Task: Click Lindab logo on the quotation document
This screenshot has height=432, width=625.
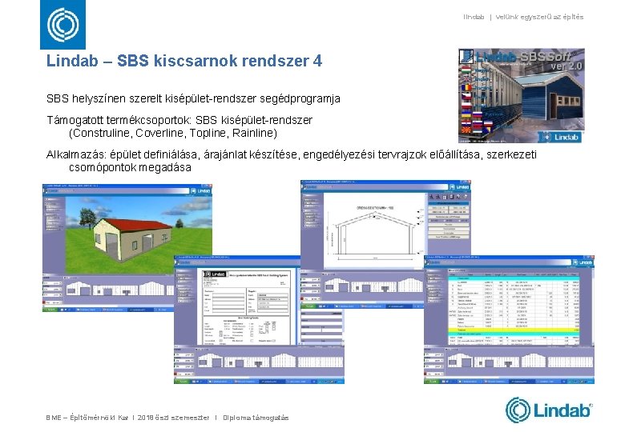Action: (x=215, y=274)
